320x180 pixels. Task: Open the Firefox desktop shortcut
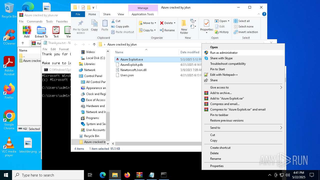[9, 91]
